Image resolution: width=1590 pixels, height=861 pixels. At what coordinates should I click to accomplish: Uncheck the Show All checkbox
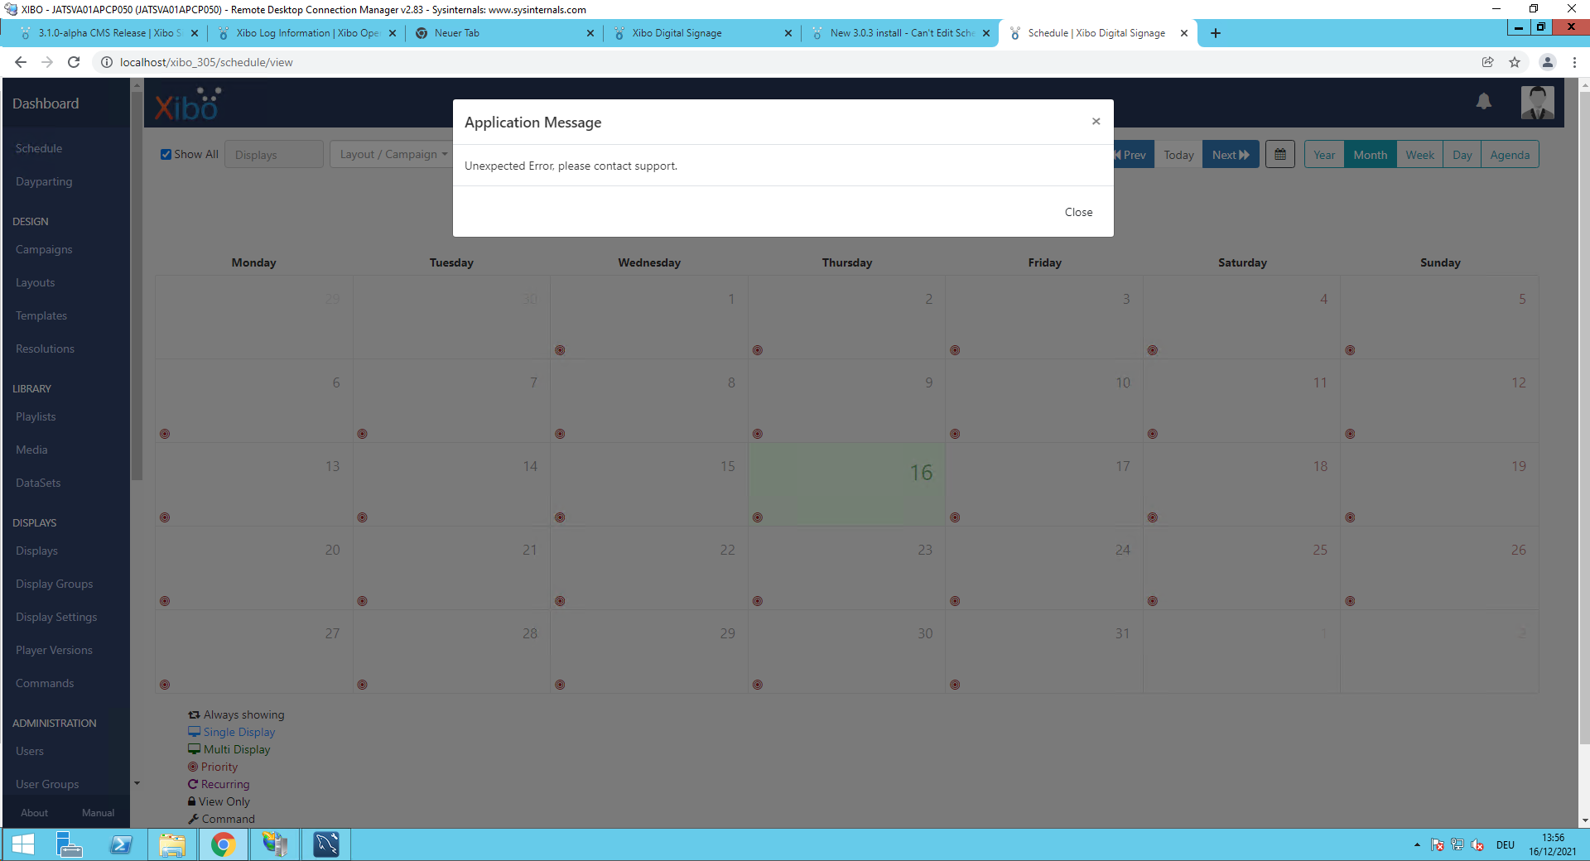point(166,155)
